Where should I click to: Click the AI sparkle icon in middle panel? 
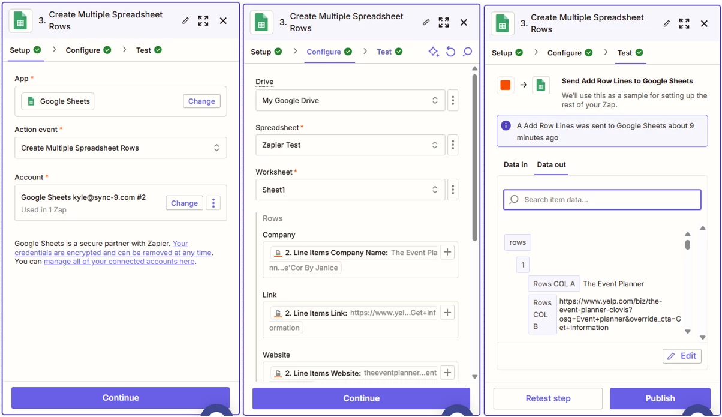[x=434, y=52]
